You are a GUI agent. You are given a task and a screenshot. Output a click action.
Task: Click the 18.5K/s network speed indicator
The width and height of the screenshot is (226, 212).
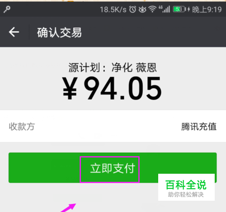[x=113, y=9]
